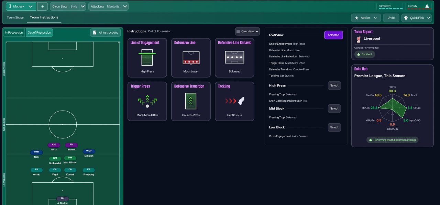This screenshot has width=440, height=205.
Task: Click the Intensity warning triangle icon
Action: [x=427, y=6]
